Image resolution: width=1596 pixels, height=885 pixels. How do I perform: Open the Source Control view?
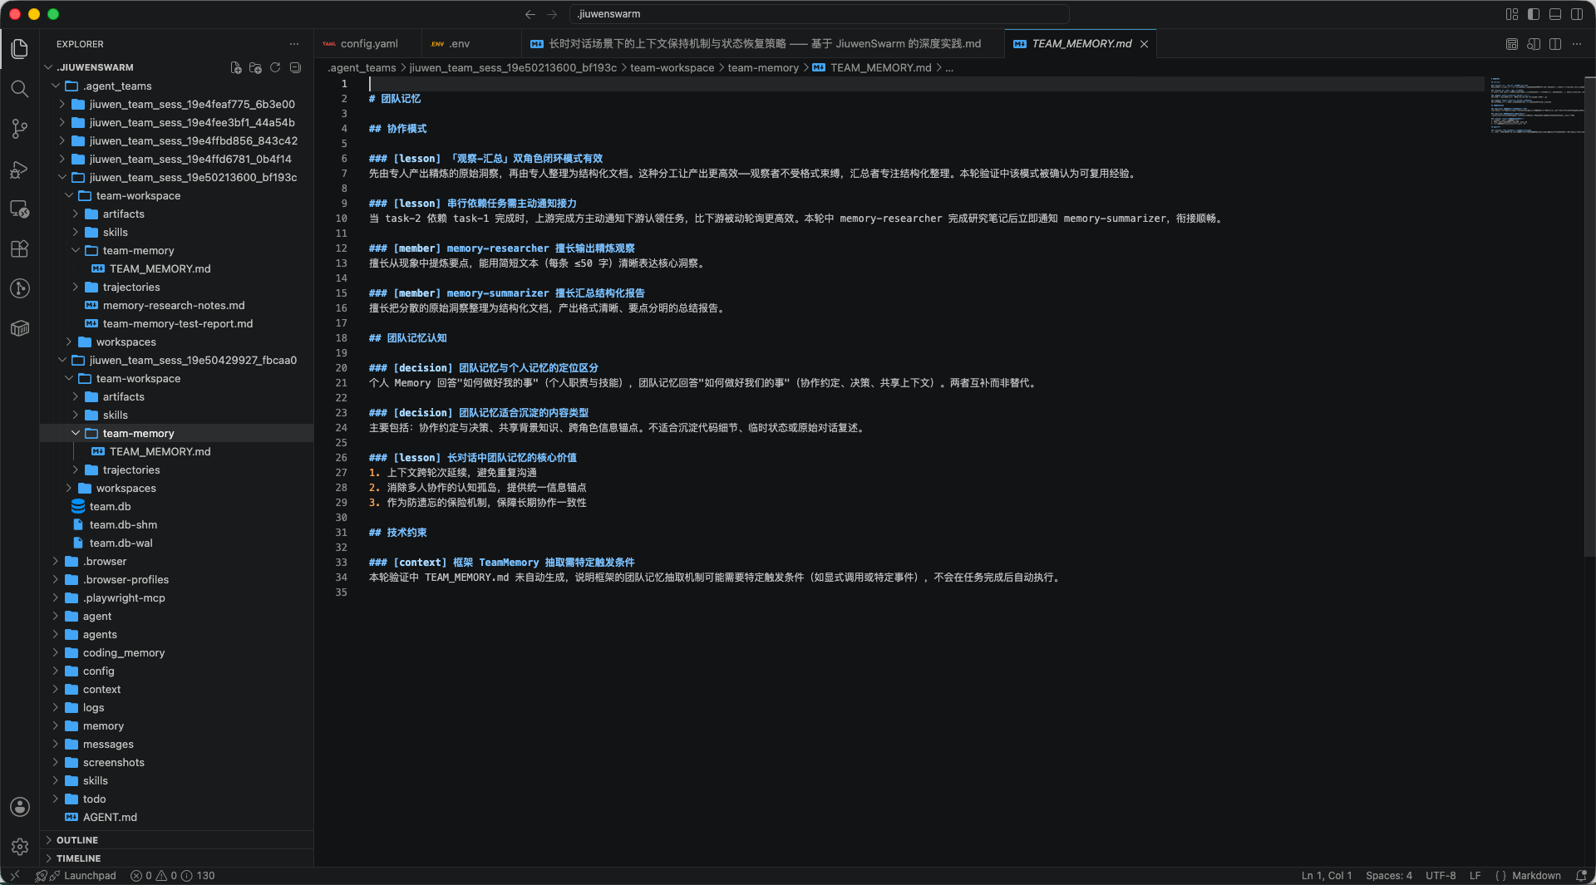click(x=20, y=129)
